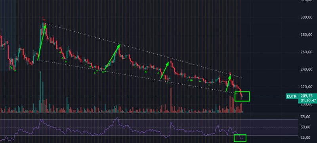Click the RSI 75,00 scale label
The width and height of the screenshot is (317, 143).
tap(306, 117)
